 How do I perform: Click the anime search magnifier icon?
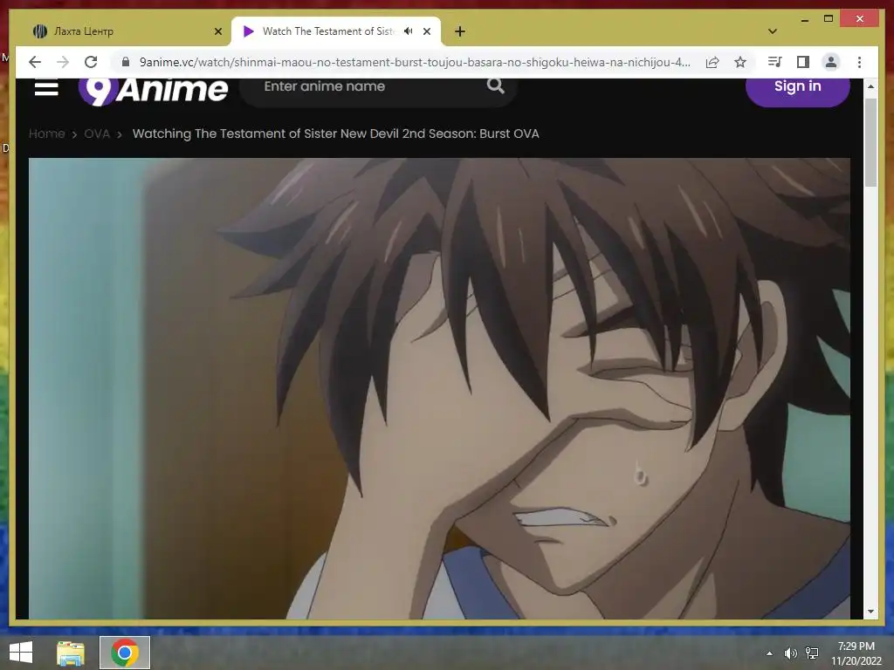click(496, 86)
